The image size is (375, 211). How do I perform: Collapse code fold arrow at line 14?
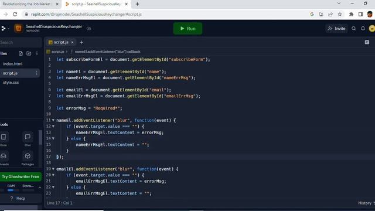pos(53,138)
